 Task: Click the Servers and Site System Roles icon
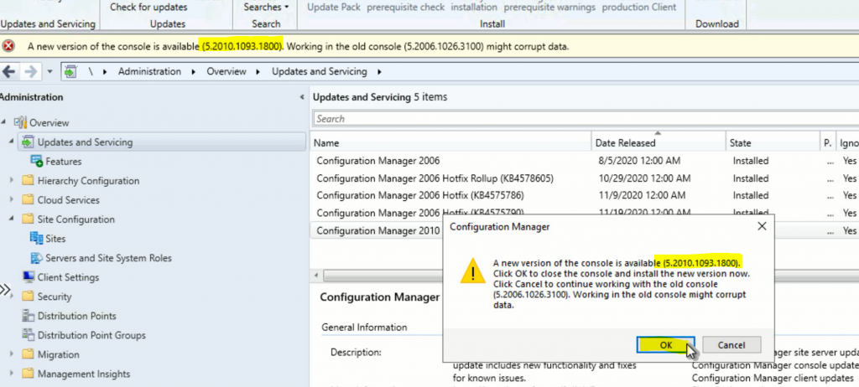(37, 258)
